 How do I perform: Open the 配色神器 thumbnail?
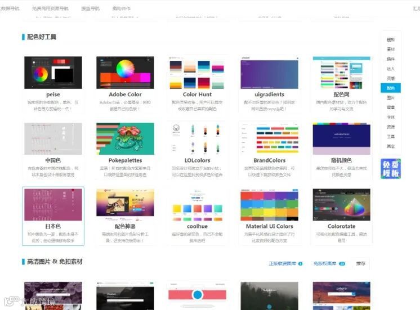point(125,205)
